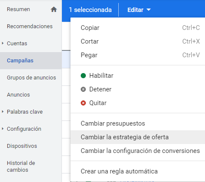The width and height of the screenshot is (205, 182).
Task: Select Cambiar presupuestos option
Action: click(138, 123)
